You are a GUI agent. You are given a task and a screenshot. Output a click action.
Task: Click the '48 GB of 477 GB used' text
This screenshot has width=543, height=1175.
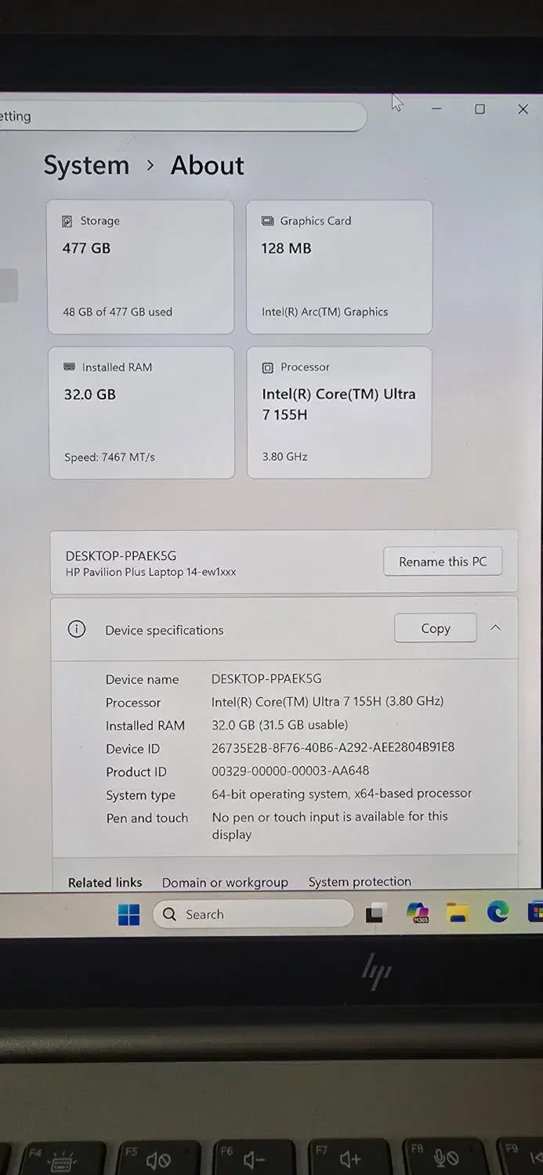[x=118, y=312]
